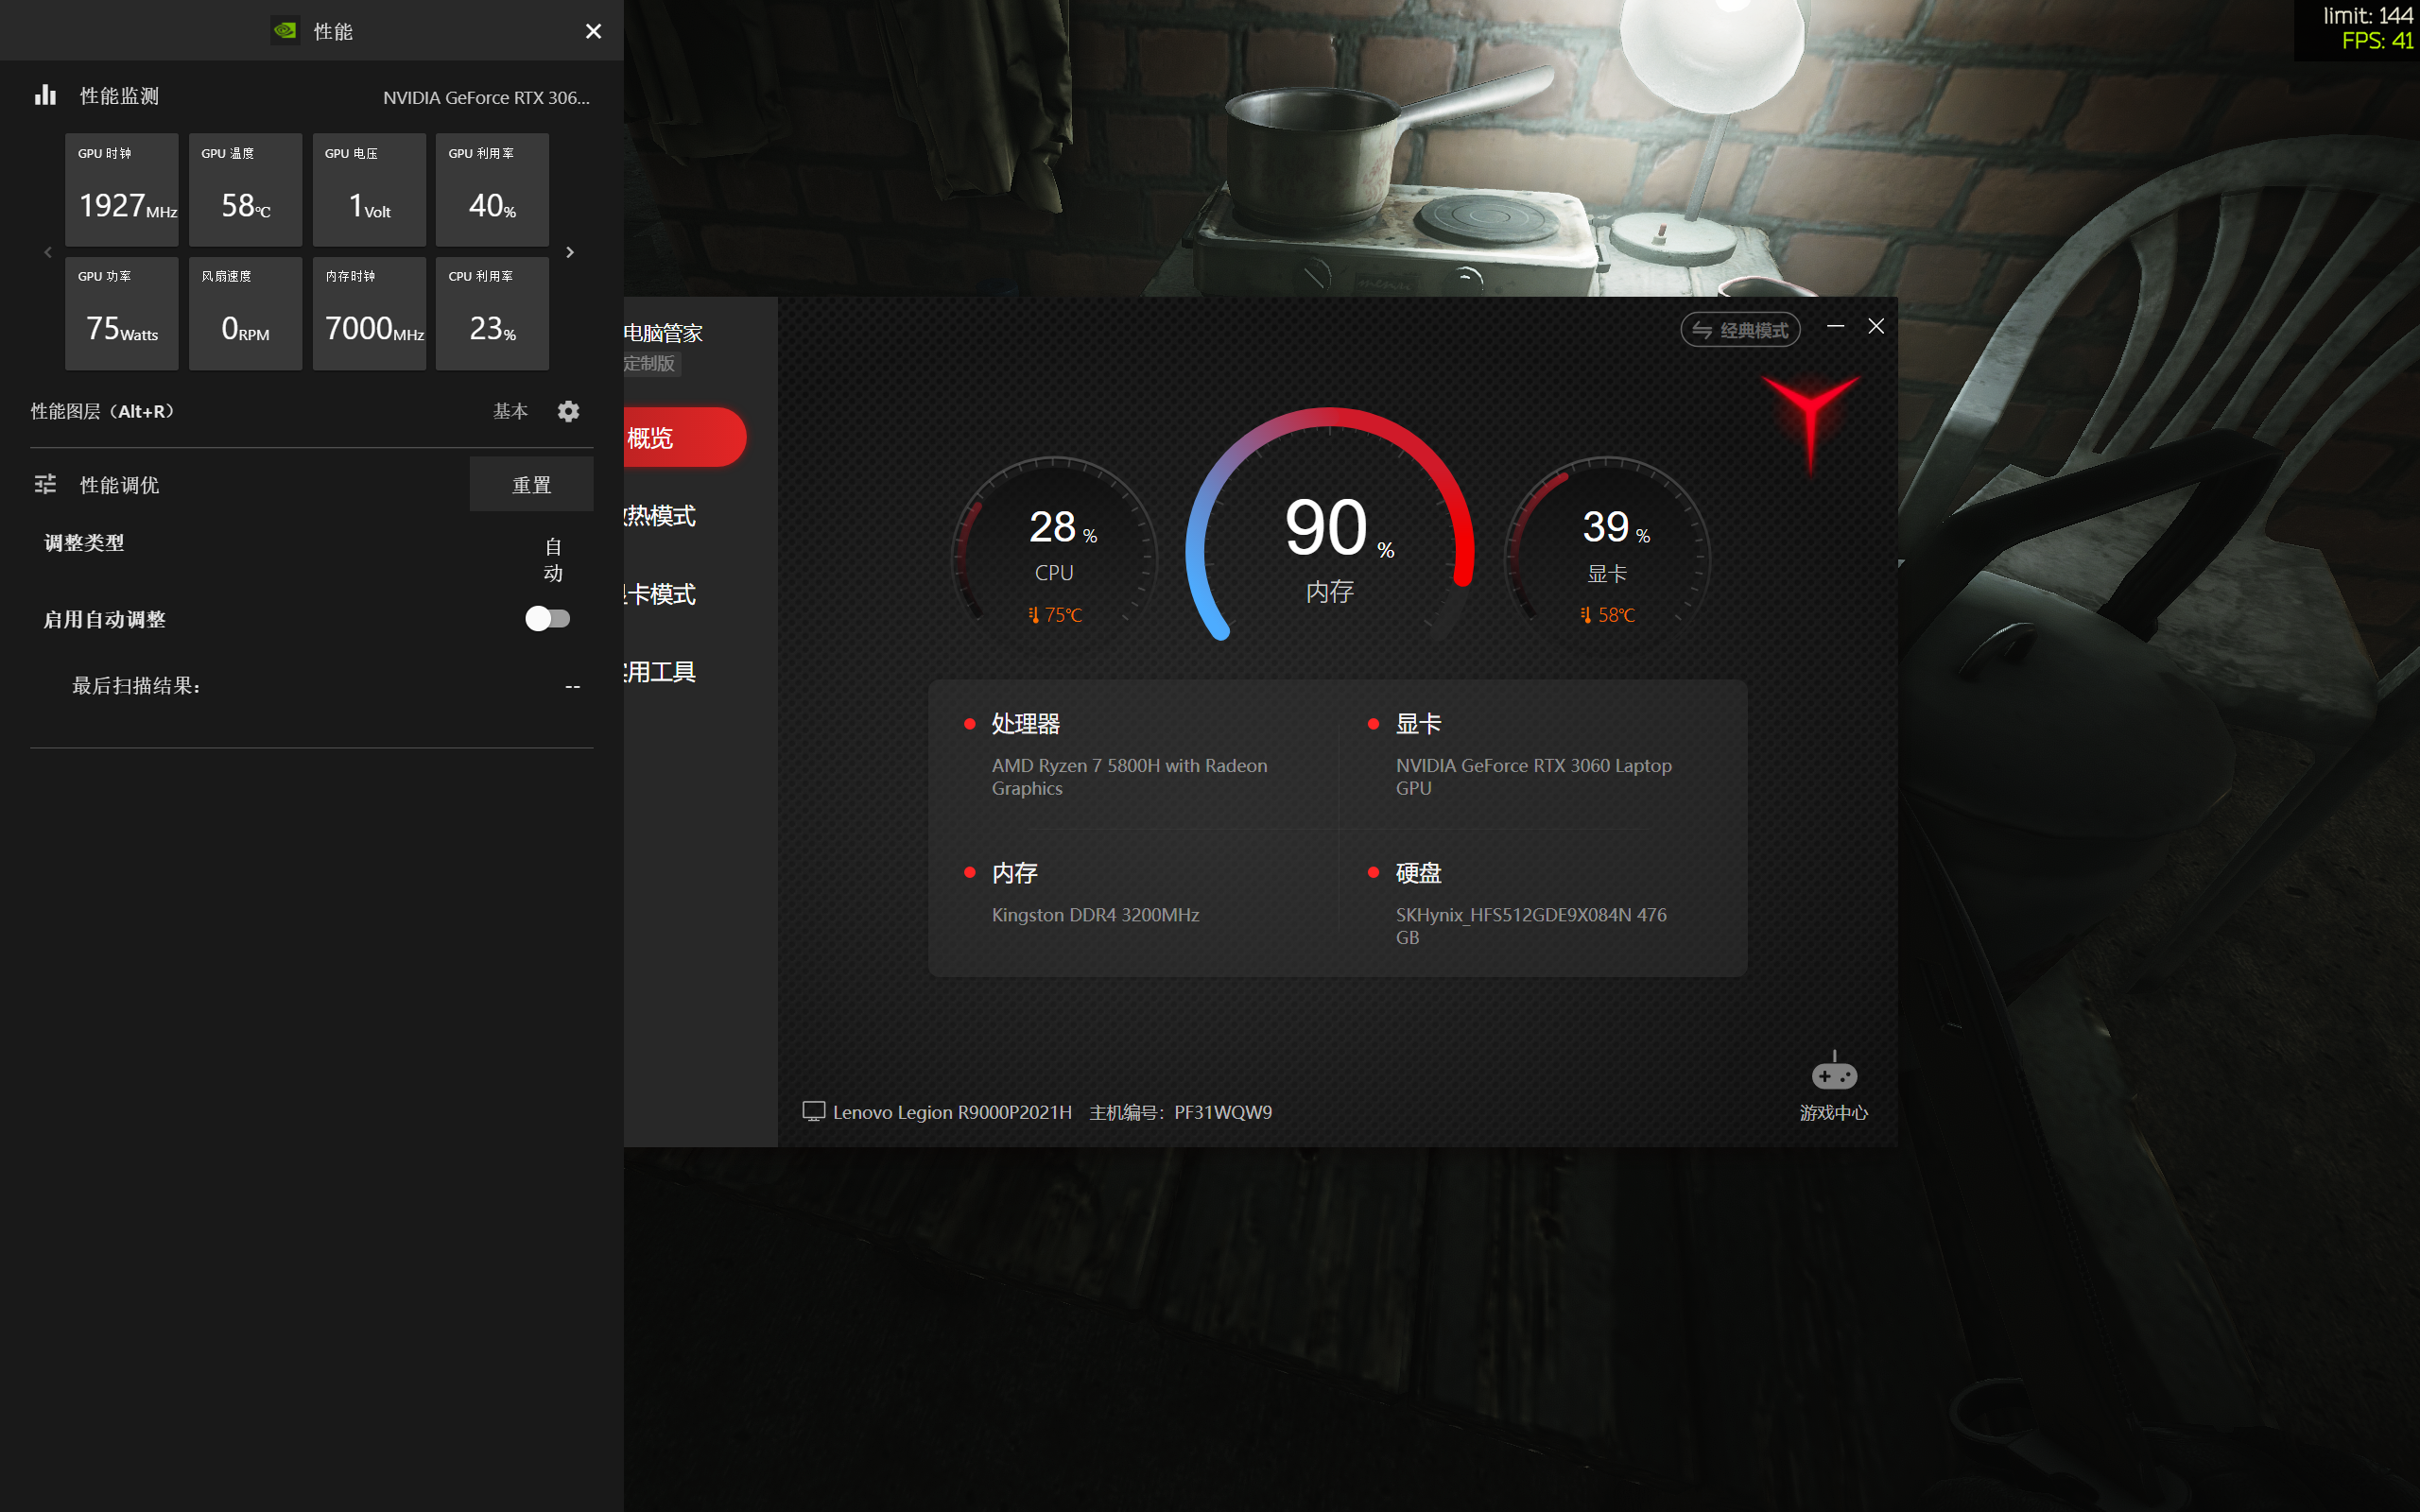Click the 重置 button
Viewport: 2420px width, 1512px height.
pos(531,485)
